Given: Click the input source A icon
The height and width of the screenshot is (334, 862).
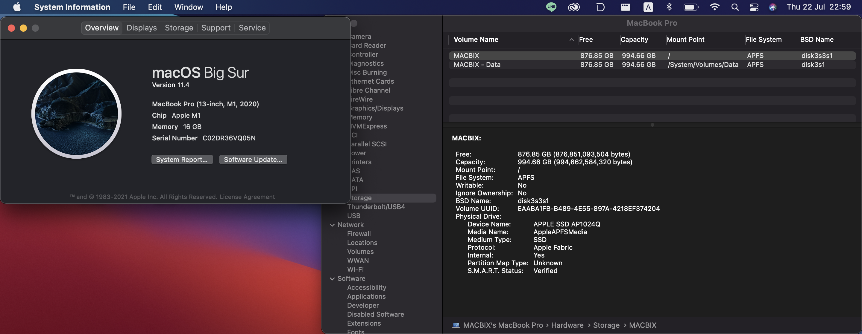Looking at the screenshot, I should 648,7.
